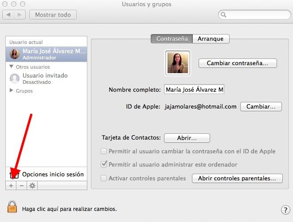Collapse the Otros usuarios section
The height and width of the screenshot is (222, 293).
coord(12,66)
